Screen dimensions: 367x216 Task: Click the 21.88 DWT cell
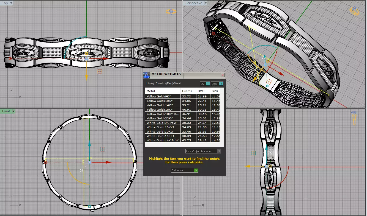tap(203, 127)
